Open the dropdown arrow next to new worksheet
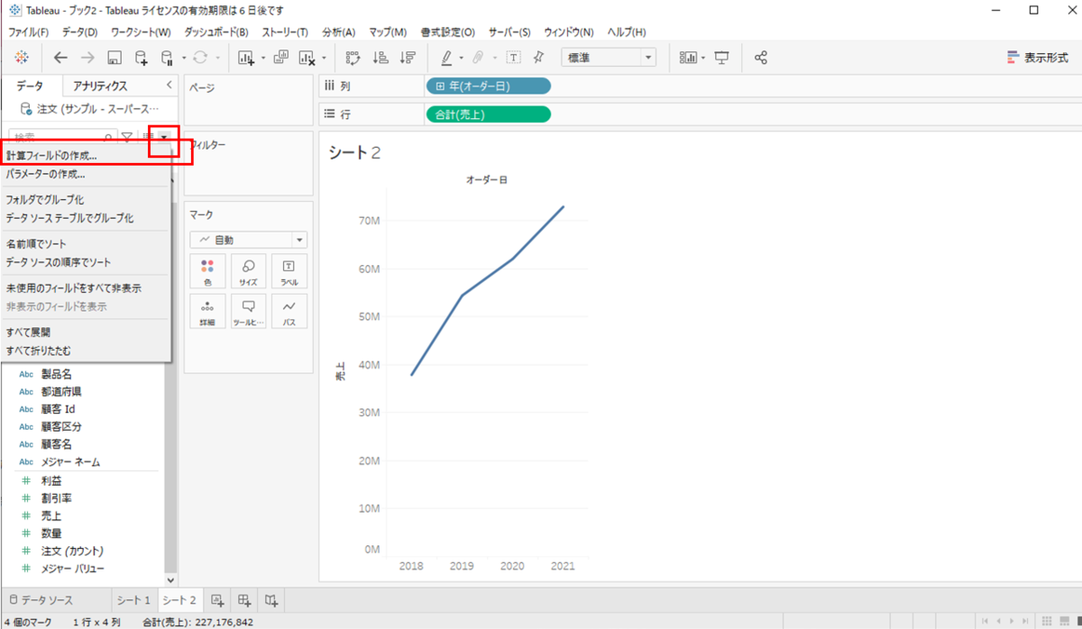This screenshot has width=1082, height=629. [x=262, y=58]
